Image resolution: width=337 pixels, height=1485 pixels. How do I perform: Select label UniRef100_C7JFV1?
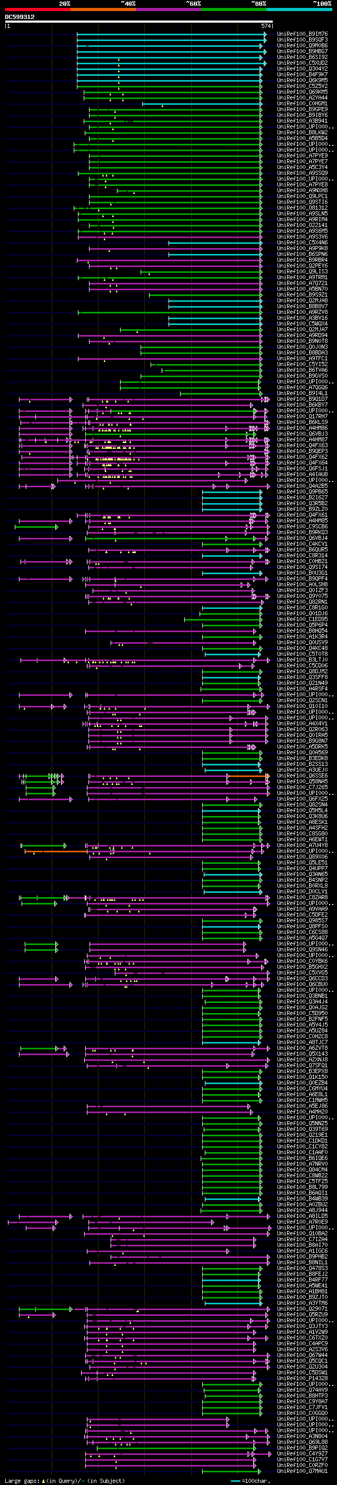(302, 1407)
